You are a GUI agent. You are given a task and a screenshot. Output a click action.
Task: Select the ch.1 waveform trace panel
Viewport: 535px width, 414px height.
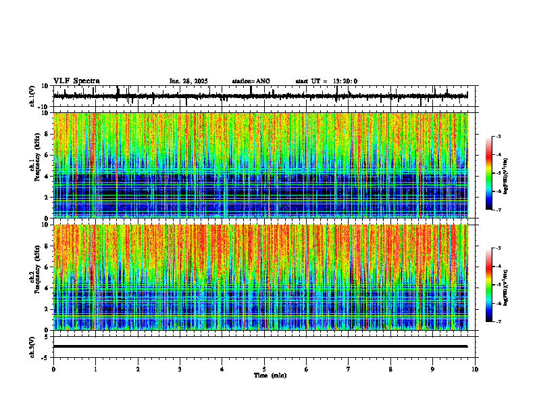coord(265,96)
